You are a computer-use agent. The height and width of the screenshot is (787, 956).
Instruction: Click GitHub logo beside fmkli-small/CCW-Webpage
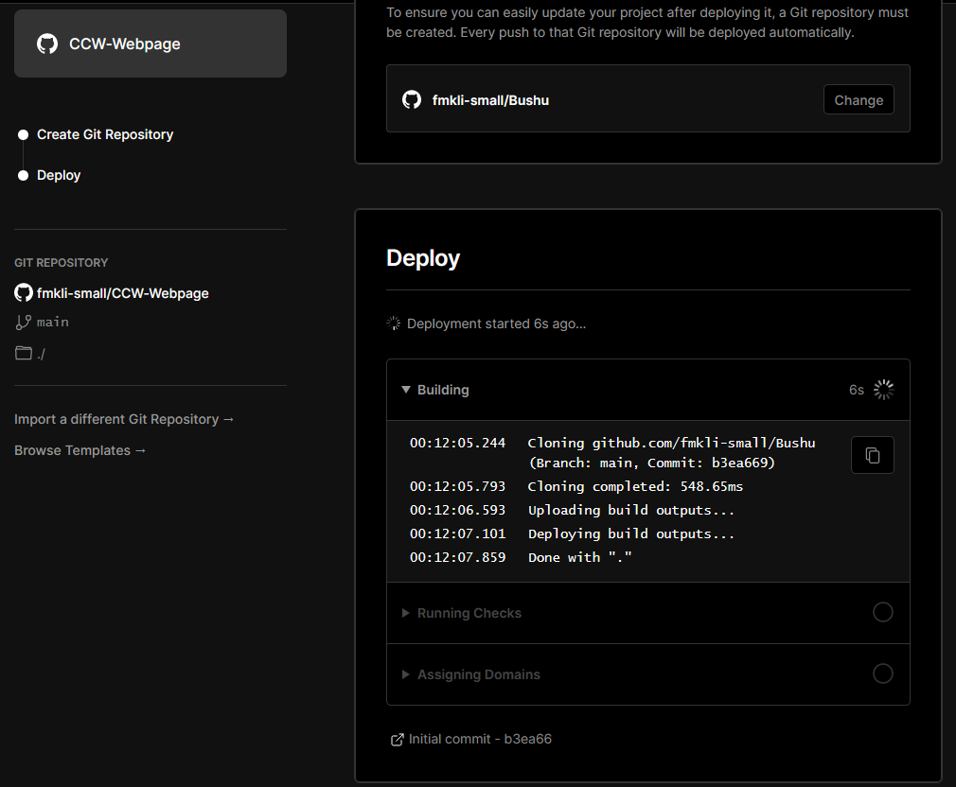(x=23, y=293)
